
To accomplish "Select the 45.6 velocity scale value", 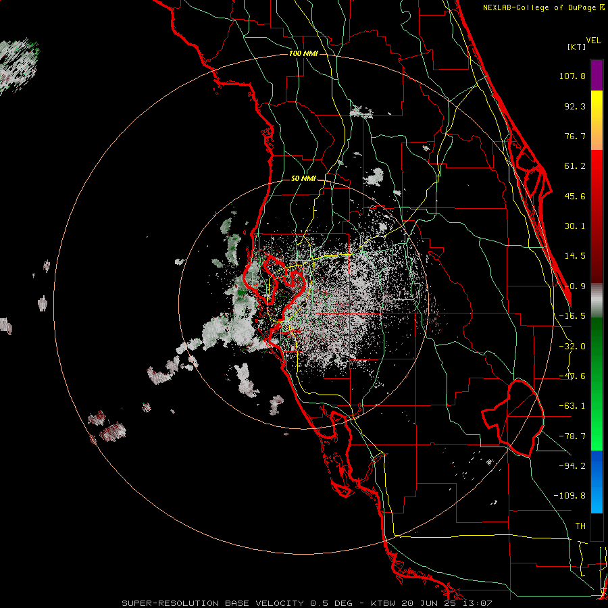I will pyautogui.click(x=575, y=196).
